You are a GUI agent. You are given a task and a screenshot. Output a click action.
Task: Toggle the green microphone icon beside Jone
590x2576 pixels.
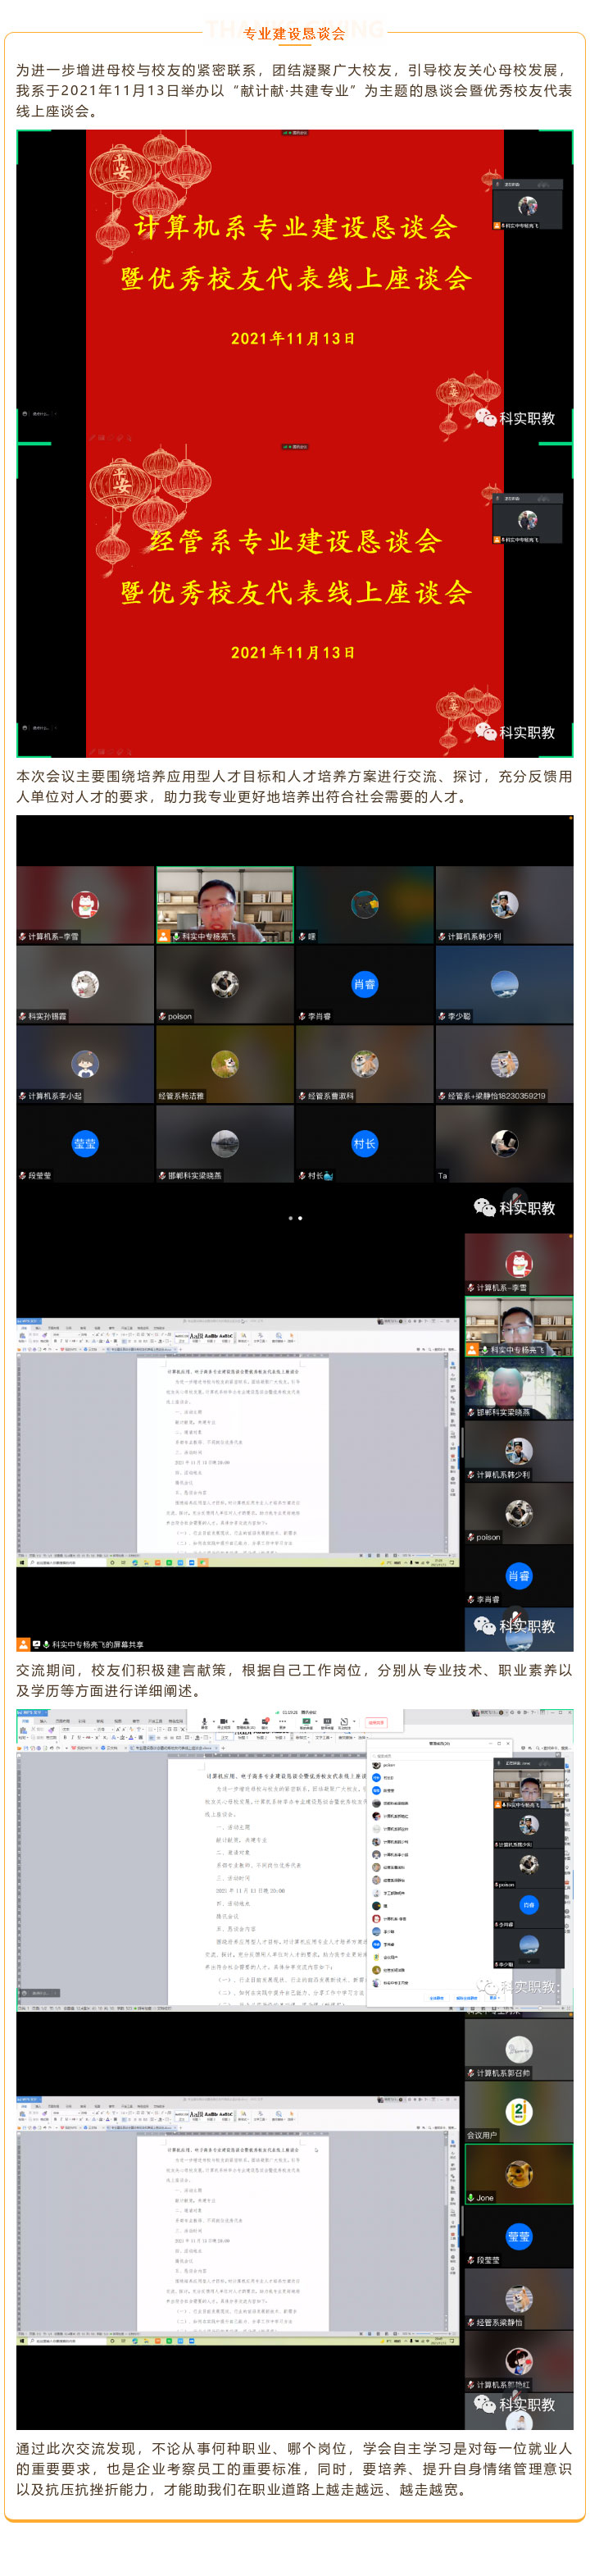point(471,2197)
